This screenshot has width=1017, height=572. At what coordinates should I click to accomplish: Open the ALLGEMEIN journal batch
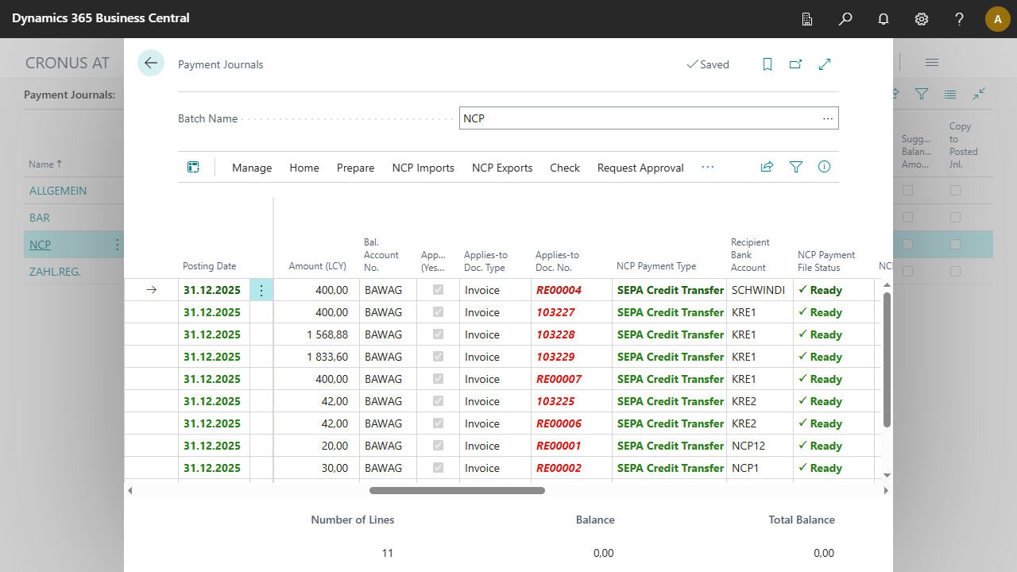58,191
